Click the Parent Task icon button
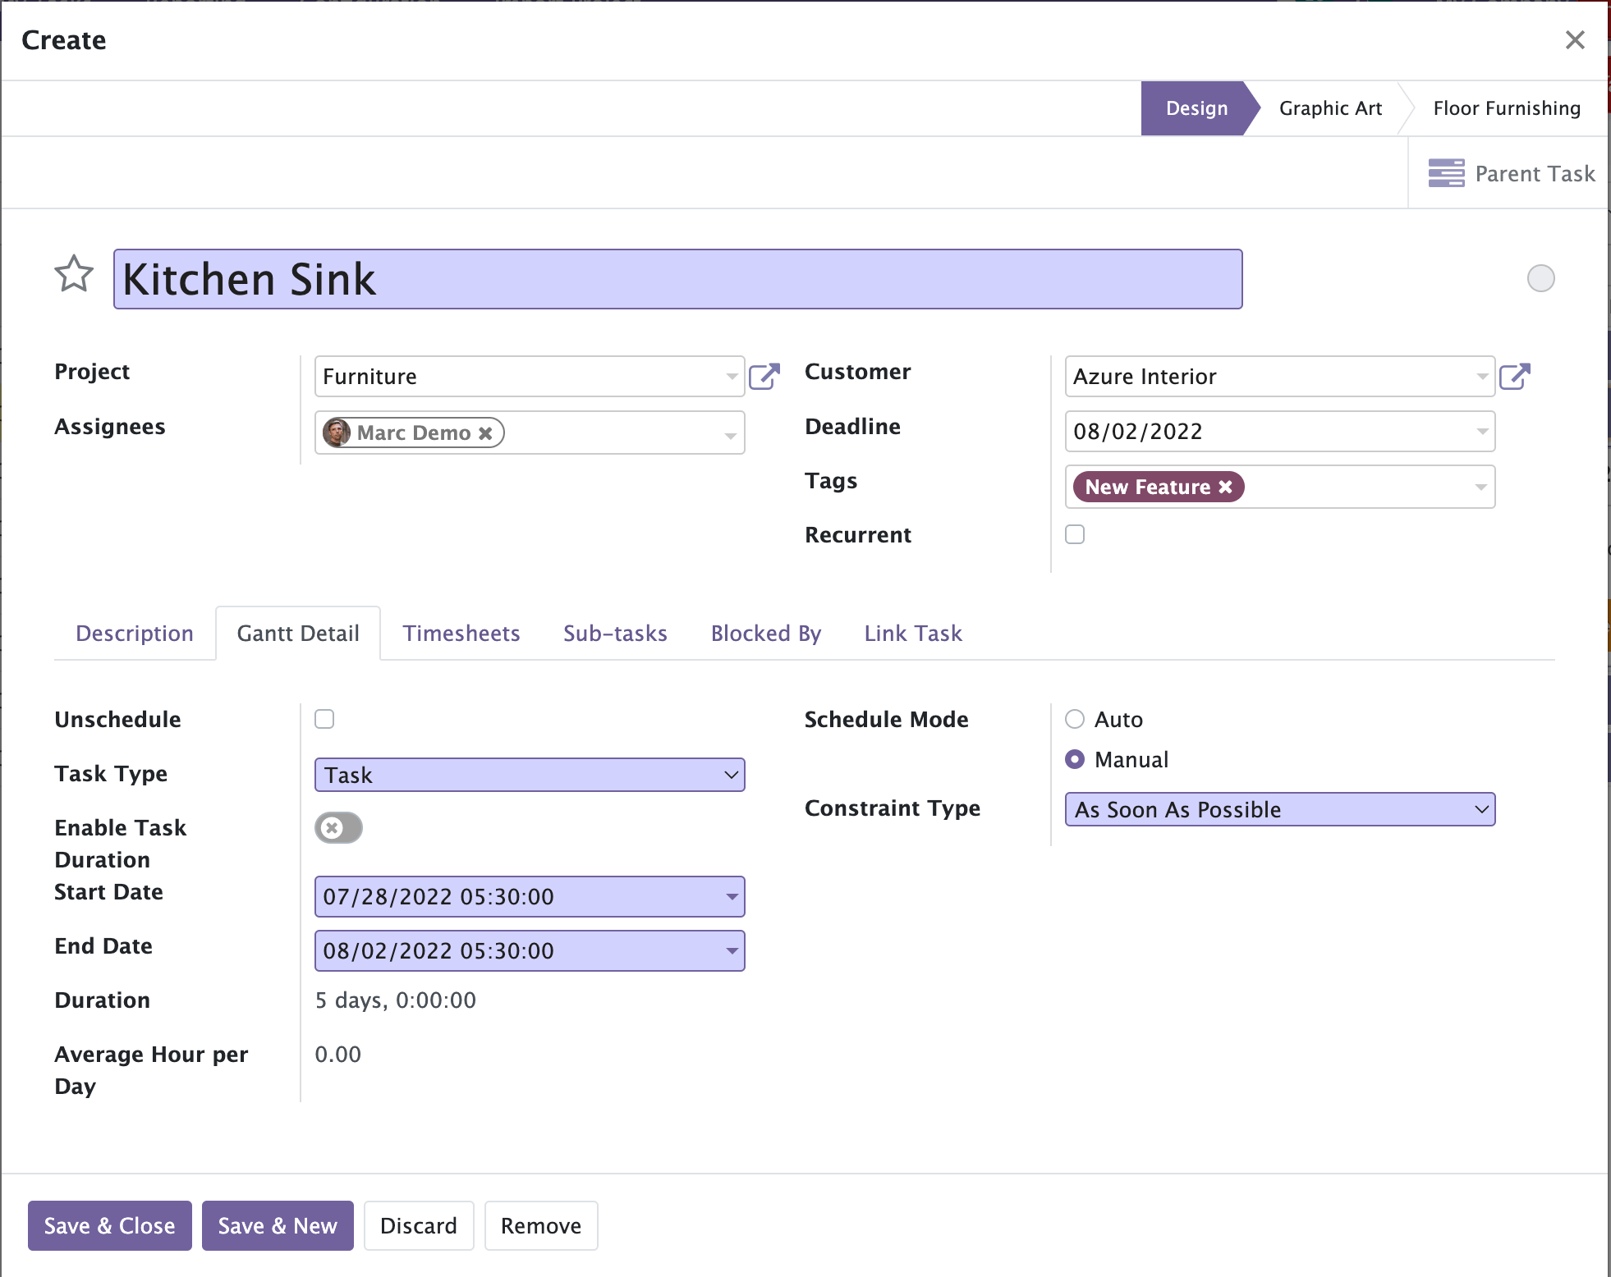The width and height of the screenshot is (1611, 1277). pos(1446,173)
